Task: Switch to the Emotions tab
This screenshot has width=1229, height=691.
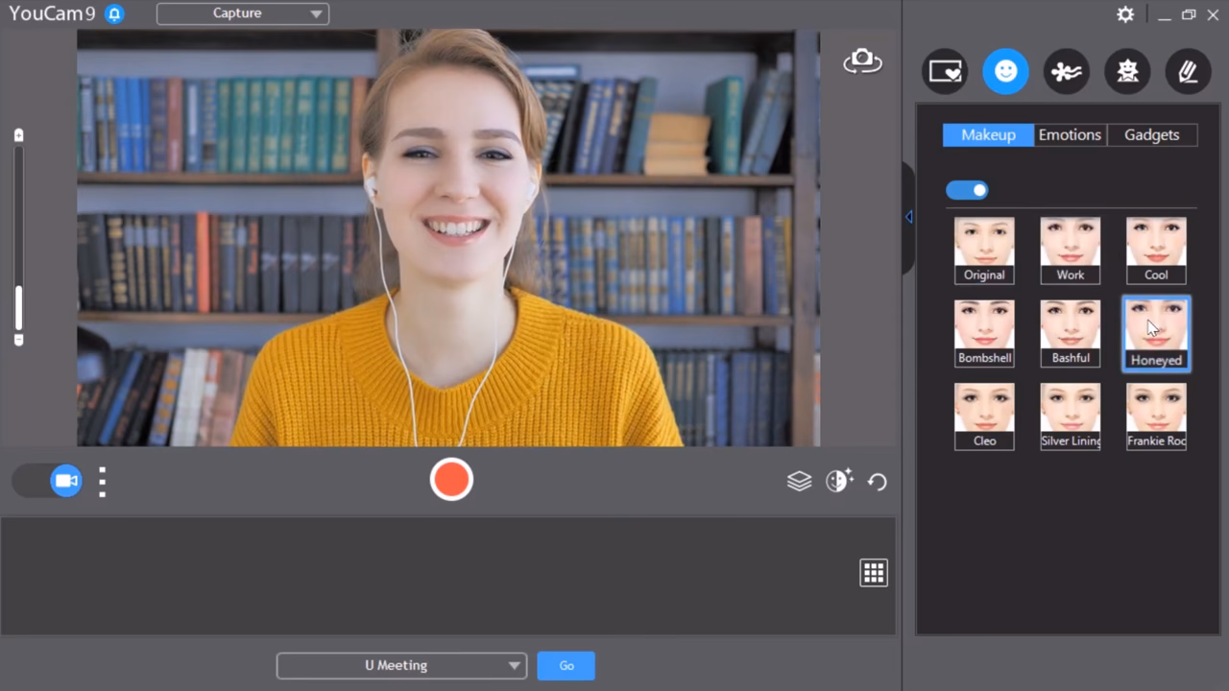Action: pyautogui.click(x=1070, y=134)
